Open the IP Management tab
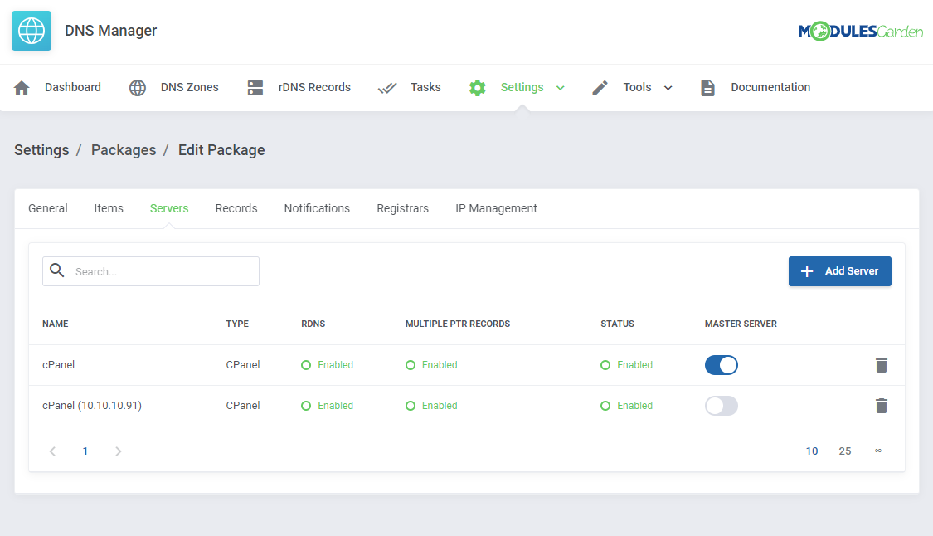 pos(496,208)
